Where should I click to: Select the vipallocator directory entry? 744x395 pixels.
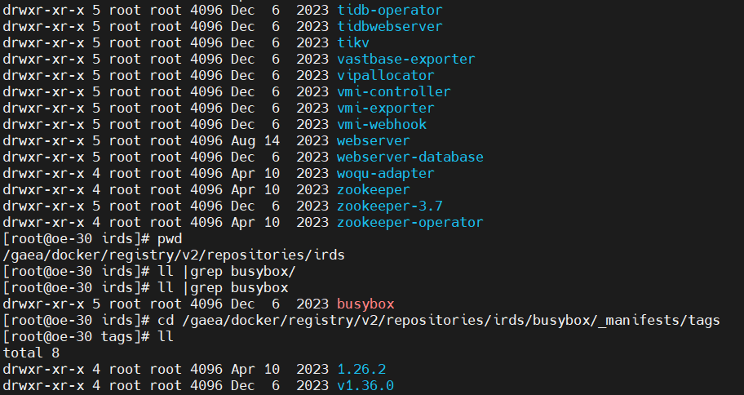click(385, 76)
